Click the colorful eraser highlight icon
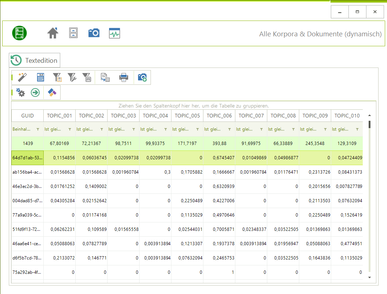387x294 pixels. (x=52, y=92)
